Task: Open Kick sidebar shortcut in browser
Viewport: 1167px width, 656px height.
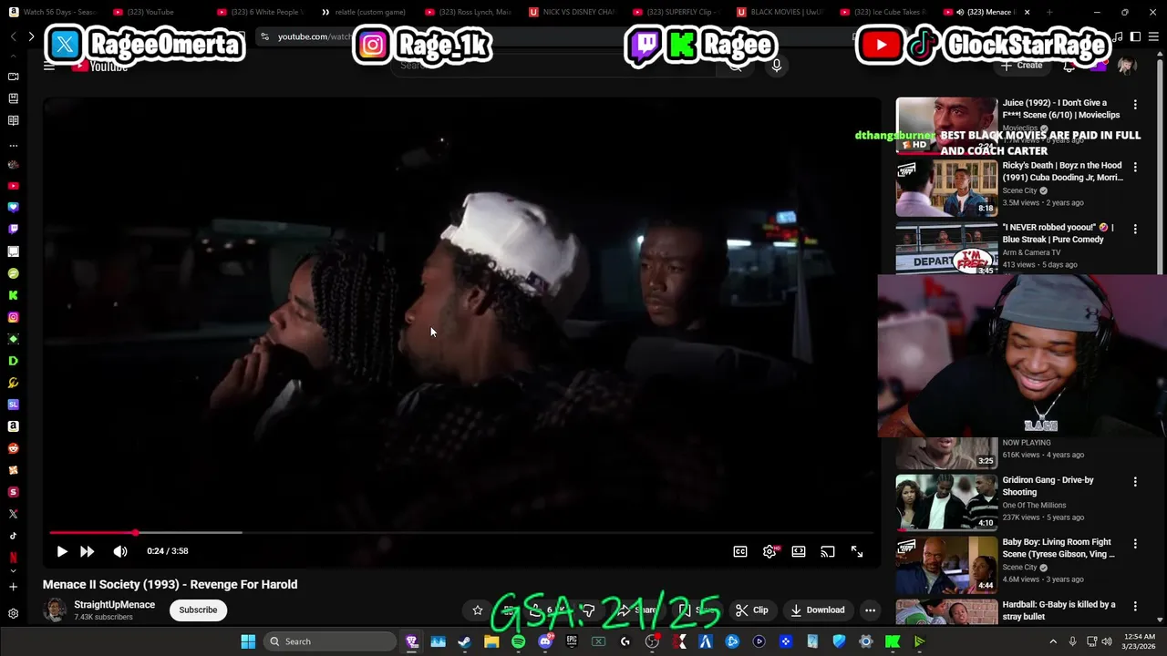Action: click(13, 295)
